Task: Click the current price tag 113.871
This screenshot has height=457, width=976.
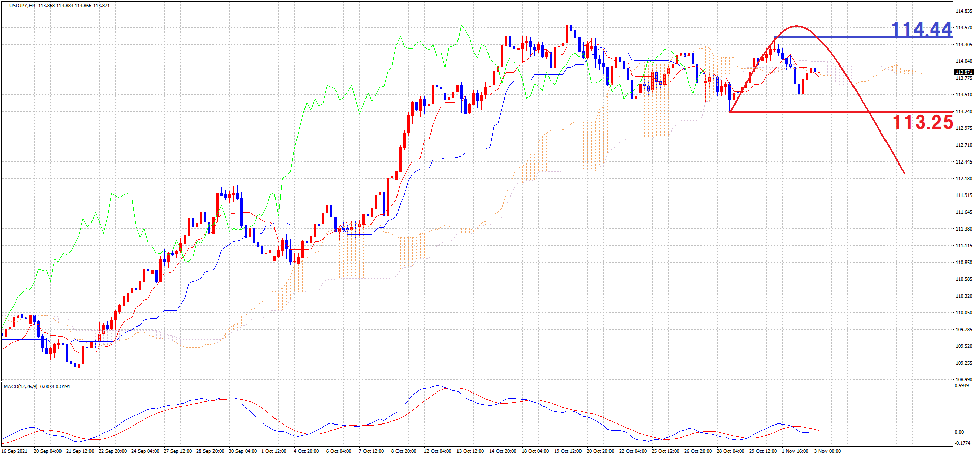Action: point(963,72)
